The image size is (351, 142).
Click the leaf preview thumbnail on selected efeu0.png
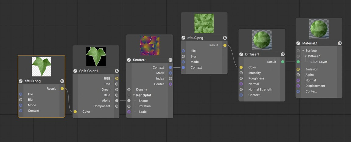pyautogui.click(x=41, y=66)
